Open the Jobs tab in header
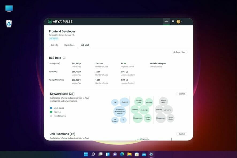The image size is (237, 158). 166,21
